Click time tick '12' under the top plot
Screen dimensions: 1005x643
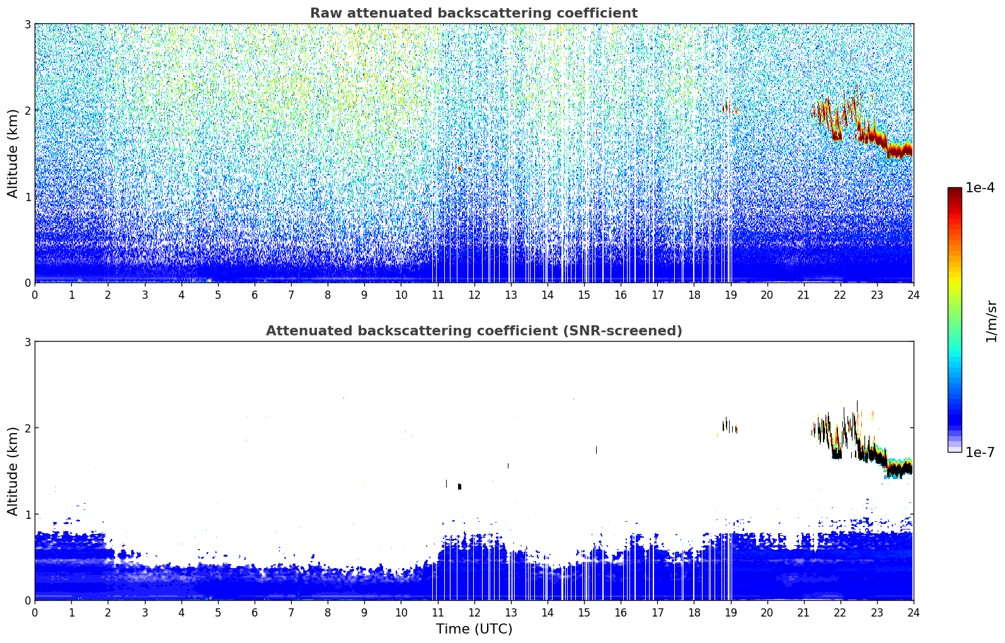[x=474, y=294]
